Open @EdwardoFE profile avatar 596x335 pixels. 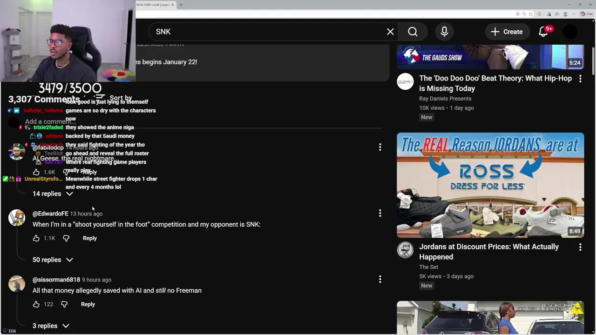(17, 218)
